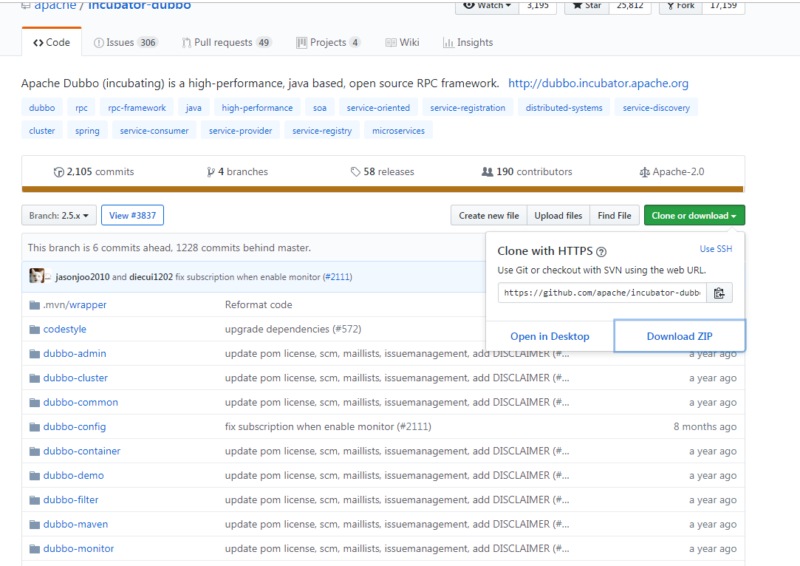Click the folder icon beside dubbo-container
Image resolution: width=800 pixels, height=566 pixels.
pyautogui.click(x=35, y=451)
